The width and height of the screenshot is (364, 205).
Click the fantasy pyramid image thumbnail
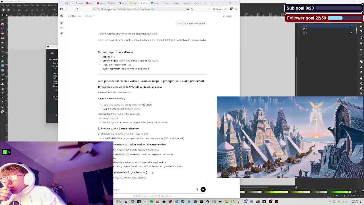point(290,137)
